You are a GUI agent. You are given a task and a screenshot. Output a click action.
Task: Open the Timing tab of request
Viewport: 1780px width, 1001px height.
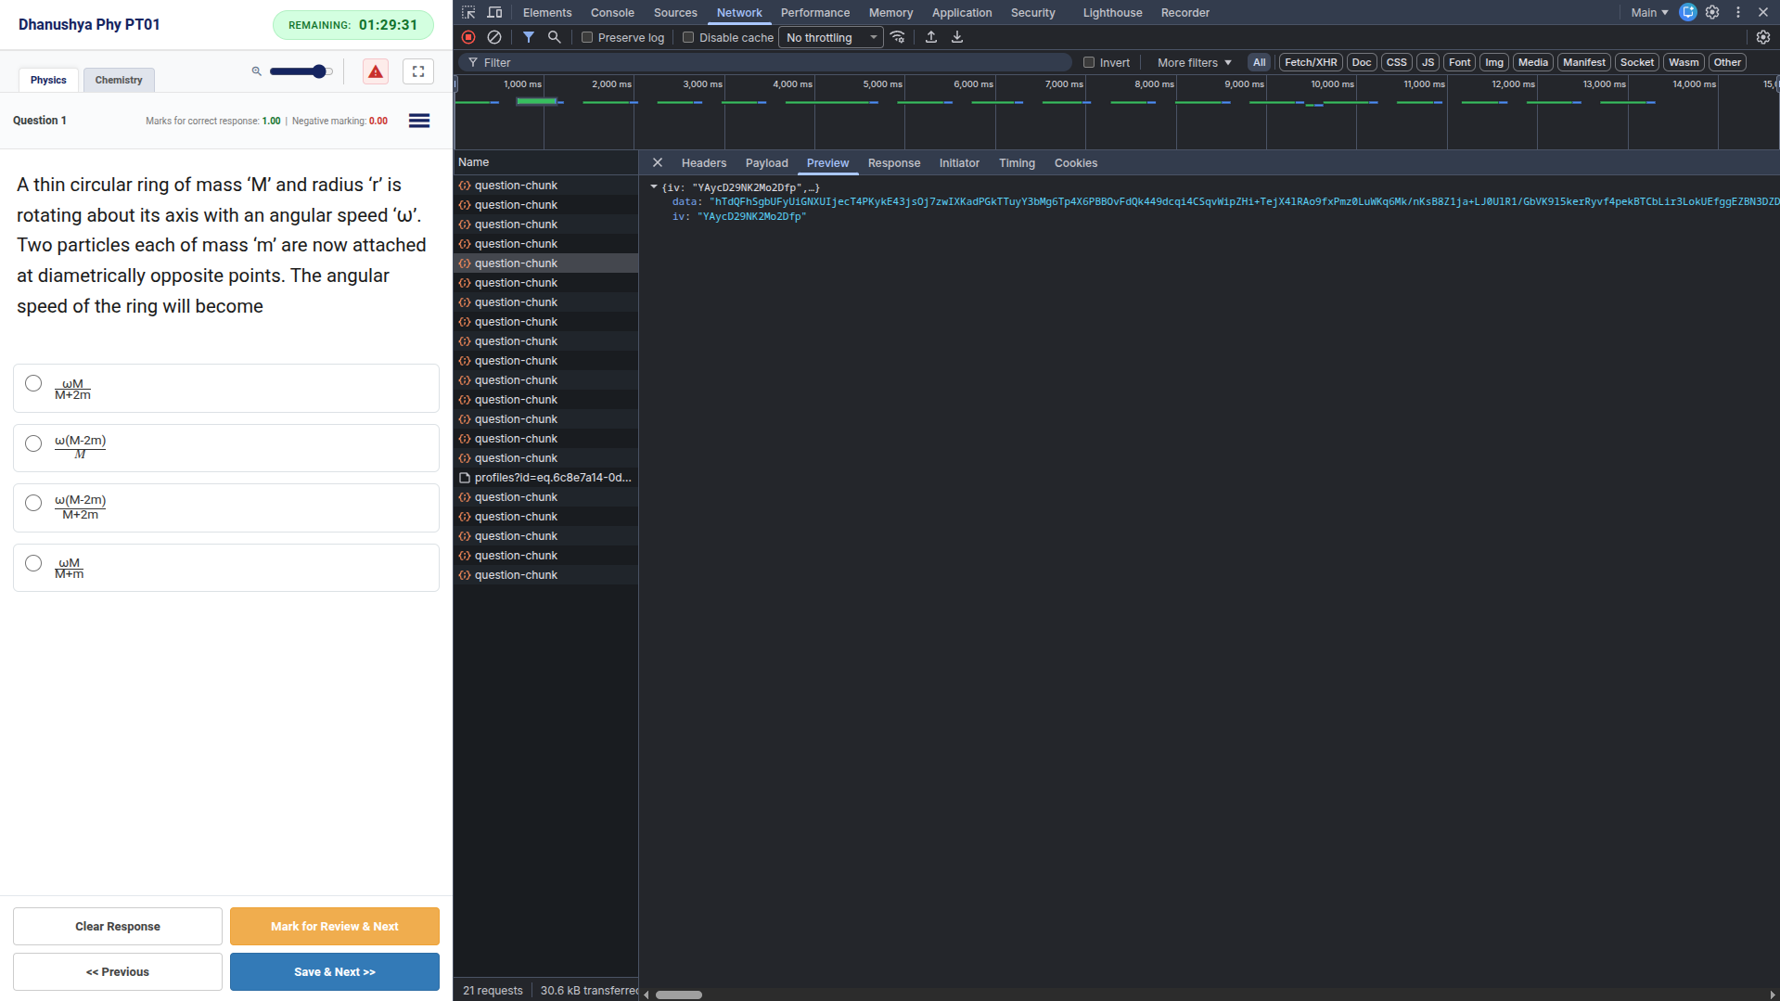coord(1017,162)
